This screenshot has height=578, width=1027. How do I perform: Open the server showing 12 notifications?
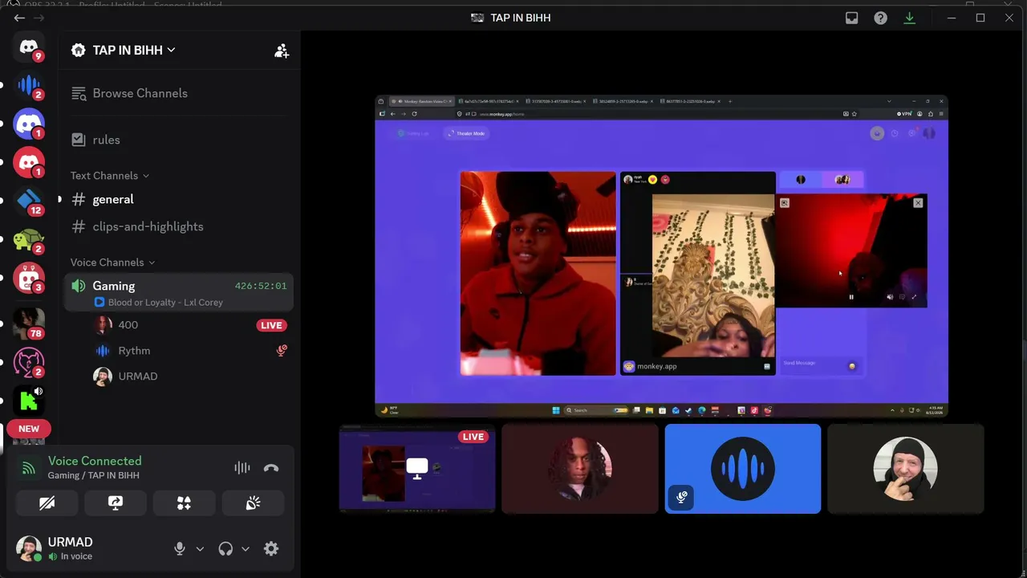coord(29,200)
